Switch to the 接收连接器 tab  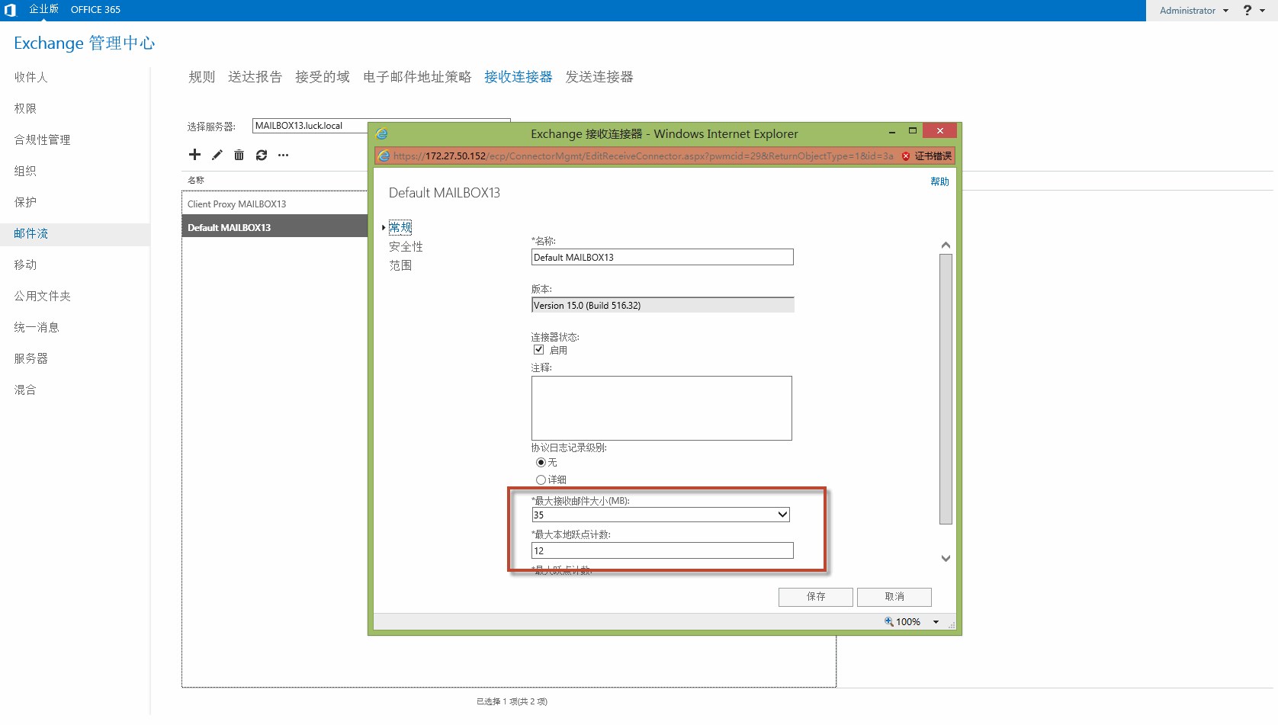(519, 77)
